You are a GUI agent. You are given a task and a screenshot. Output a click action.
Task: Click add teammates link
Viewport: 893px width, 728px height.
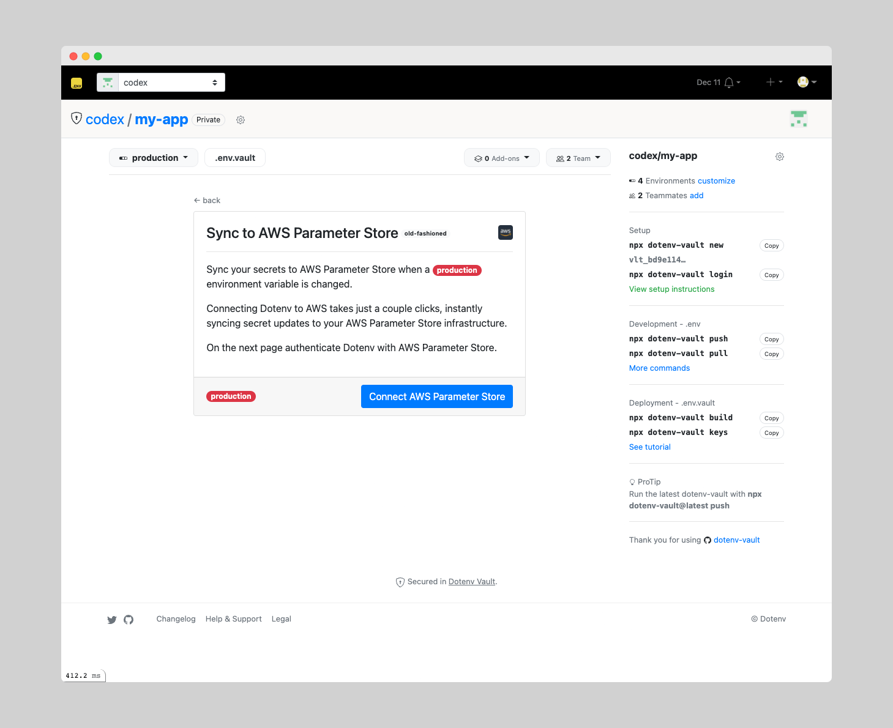click(697, 196)
